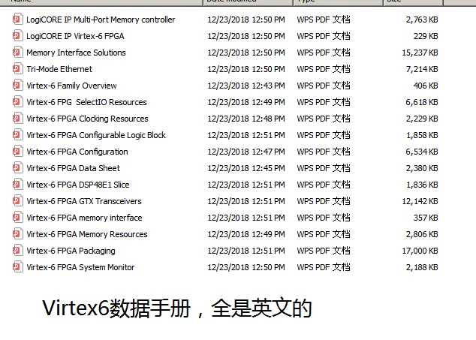Click PDF icon next to Tri-Mode Ethernet

[17, 69]
